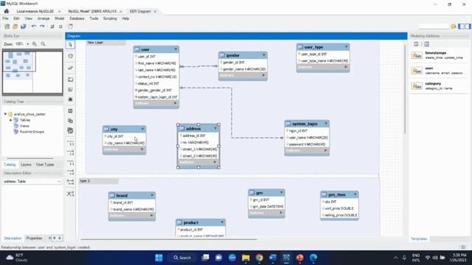The width and height of the screenshot is (472, 265).
Task: Choose the insert image tool
Action: coord(71,99)
